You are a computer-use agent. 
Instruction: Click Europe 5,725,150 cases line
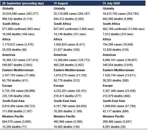point(19,91)
